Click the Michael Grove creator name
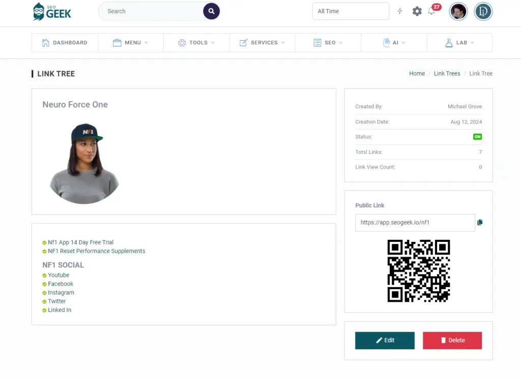Screen dimensions: 521x380 465,107
